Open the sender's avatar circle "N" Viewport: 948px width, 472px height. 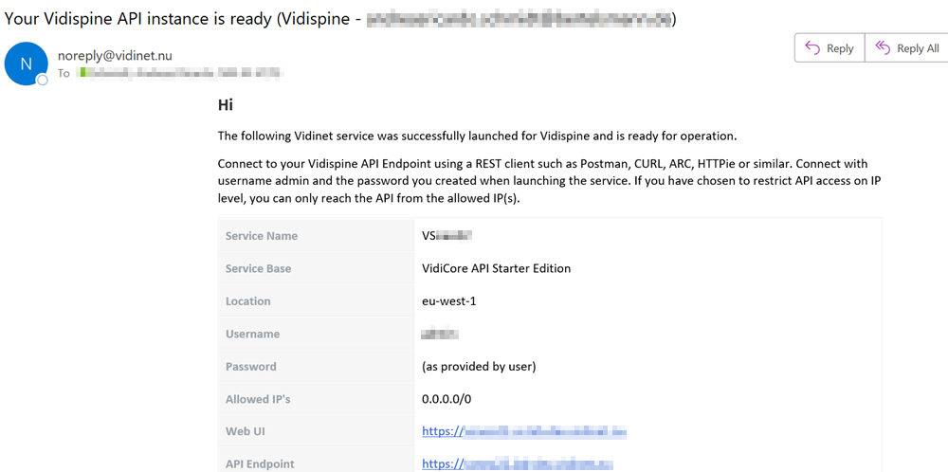coord(26,64)
